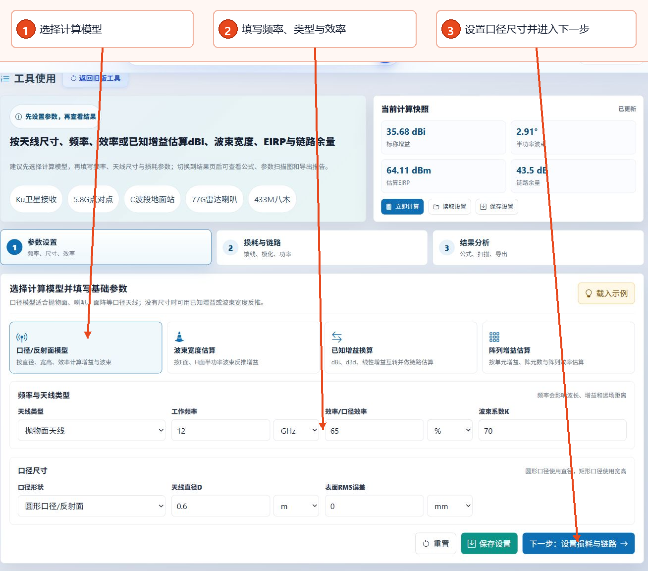This screenshot has width=648, height=571.
Task: Click the 载入示例 button
Action: click(606, 293)
